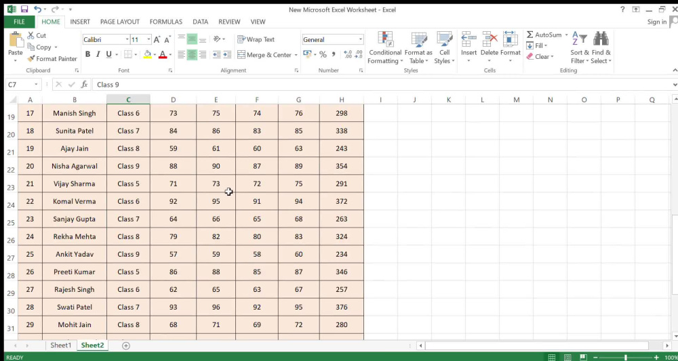Click the Save icon in quick access toolbar
Viewport: 678px width, 361px height.
pos(24,9)
